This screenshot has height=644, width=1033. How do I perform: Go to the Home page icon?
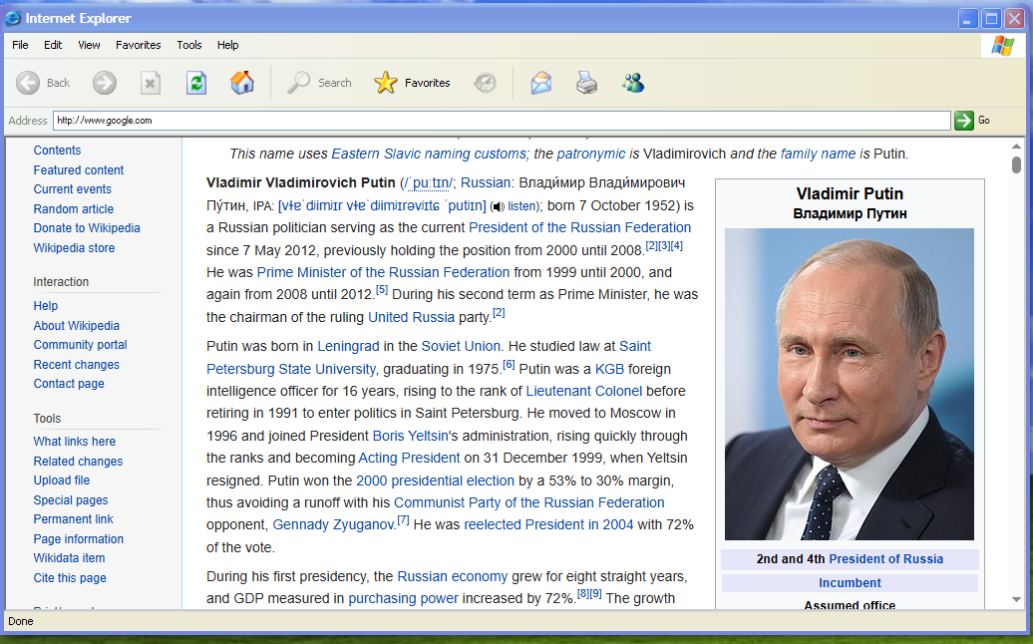pos(242,83)
